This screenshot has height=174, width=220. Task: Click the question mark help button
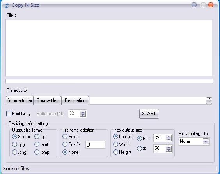point(209,100)
